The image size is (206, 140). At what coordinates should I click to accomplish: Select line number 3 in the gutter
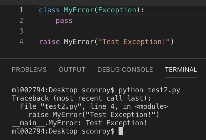pyautogui.click(x=21, y=31)
